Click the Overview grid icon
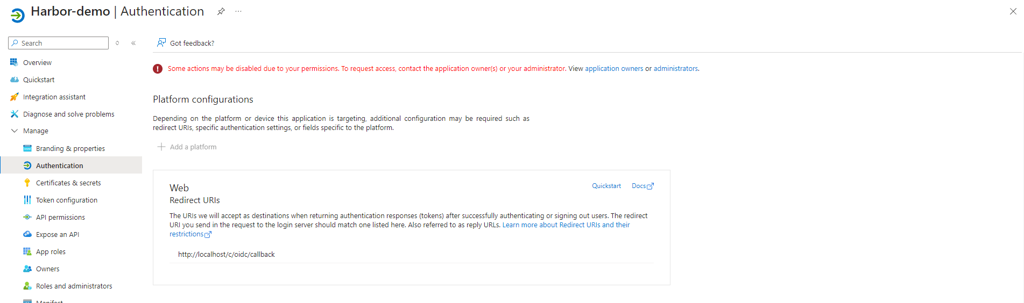 (14, 62)
